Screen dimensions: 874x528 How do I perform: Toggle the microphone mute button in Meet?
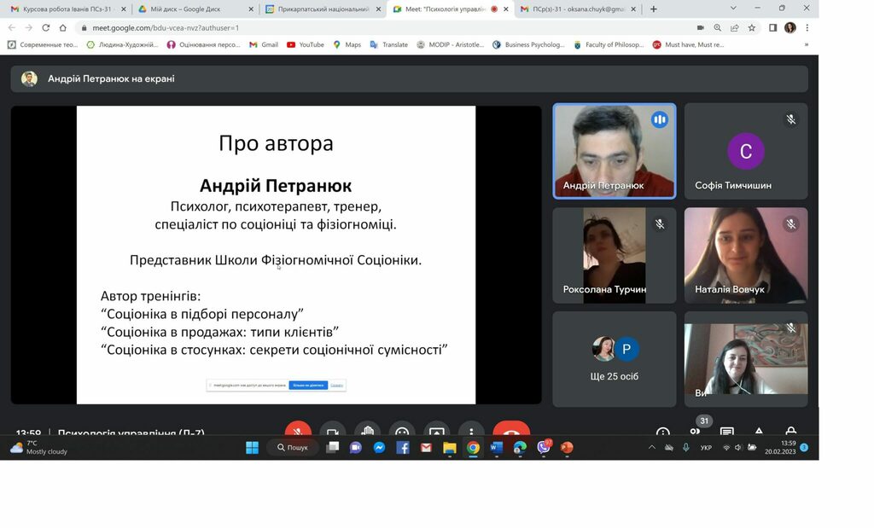click(298, 431)
